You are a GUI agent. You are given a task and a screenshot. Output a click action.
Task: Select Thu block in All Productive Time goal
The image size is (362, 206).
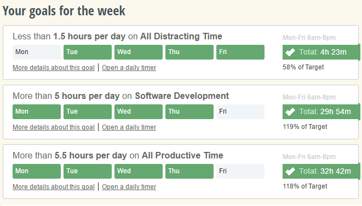coord(189,171)
